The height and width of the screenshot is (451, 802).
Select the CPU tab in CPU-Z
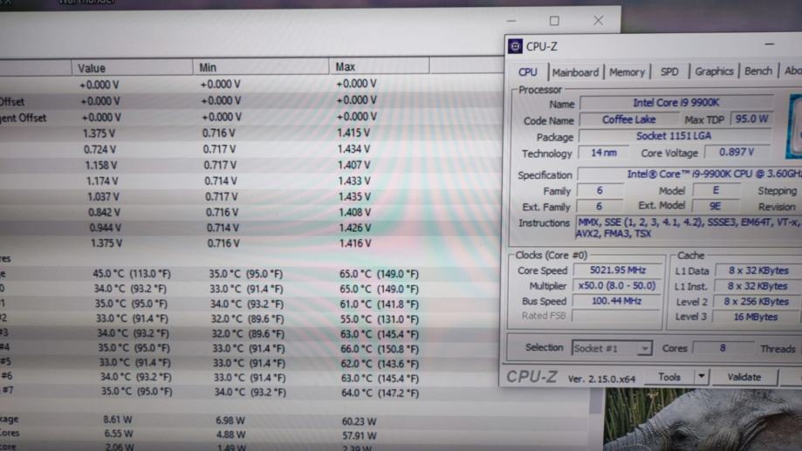tap(528, 72)
